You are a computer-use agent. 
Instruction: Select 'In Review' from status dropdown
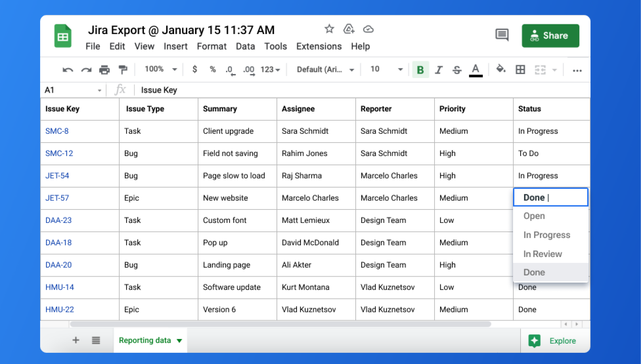(542, 254)
